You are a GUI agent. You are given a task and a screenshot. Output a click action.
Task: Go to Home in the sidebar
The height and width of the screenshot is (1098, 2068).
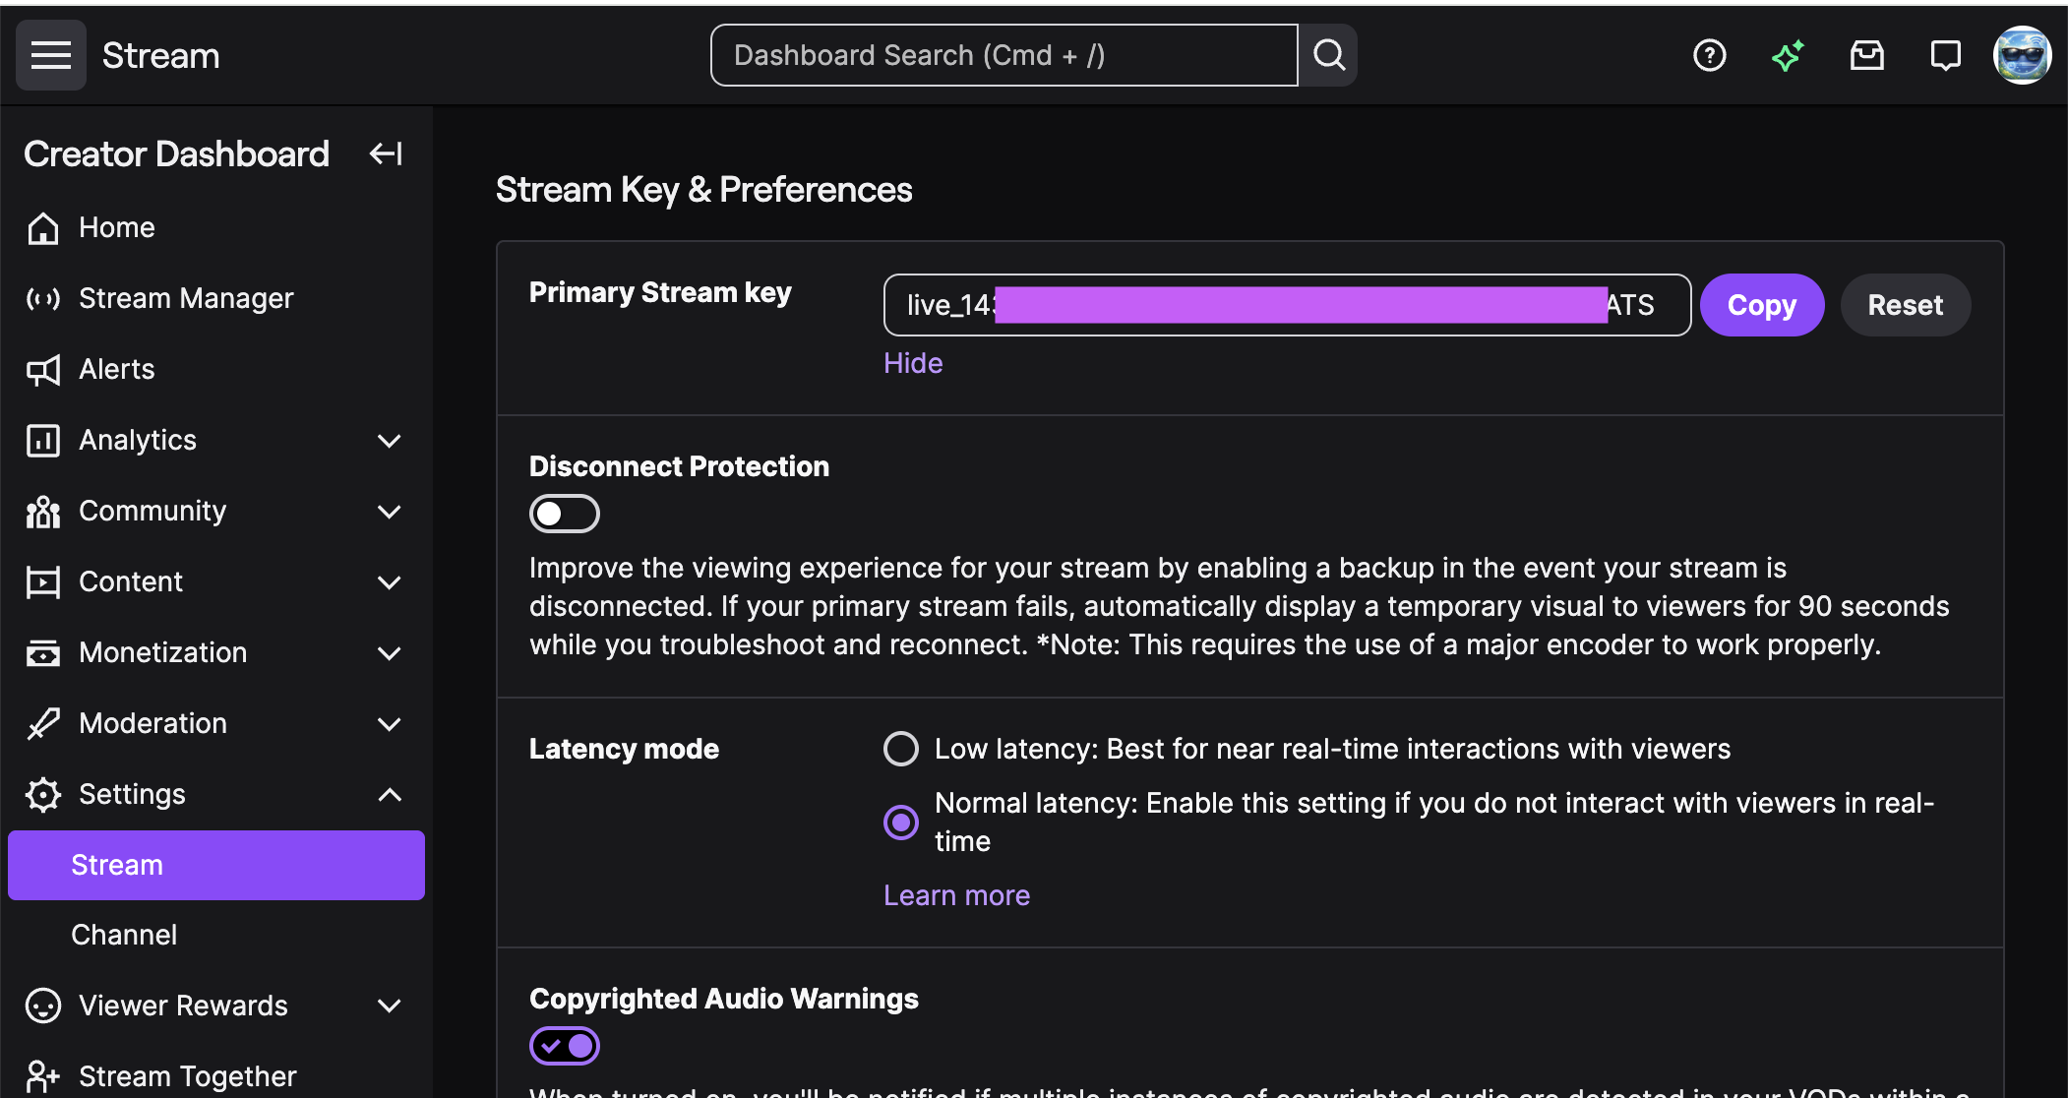click(x=216, y=227)
